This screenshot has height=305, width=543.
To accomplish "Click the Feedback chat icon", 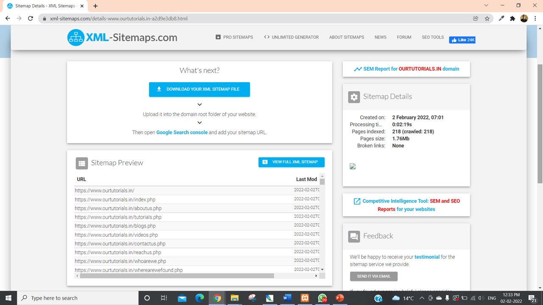I will [354, 236].
